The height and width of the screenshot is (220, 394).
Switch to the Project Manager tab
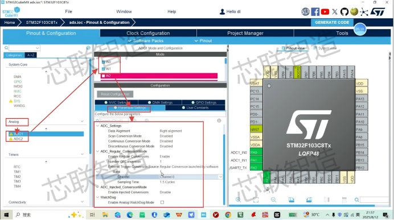pyautogui.click(x=245, y=33)
